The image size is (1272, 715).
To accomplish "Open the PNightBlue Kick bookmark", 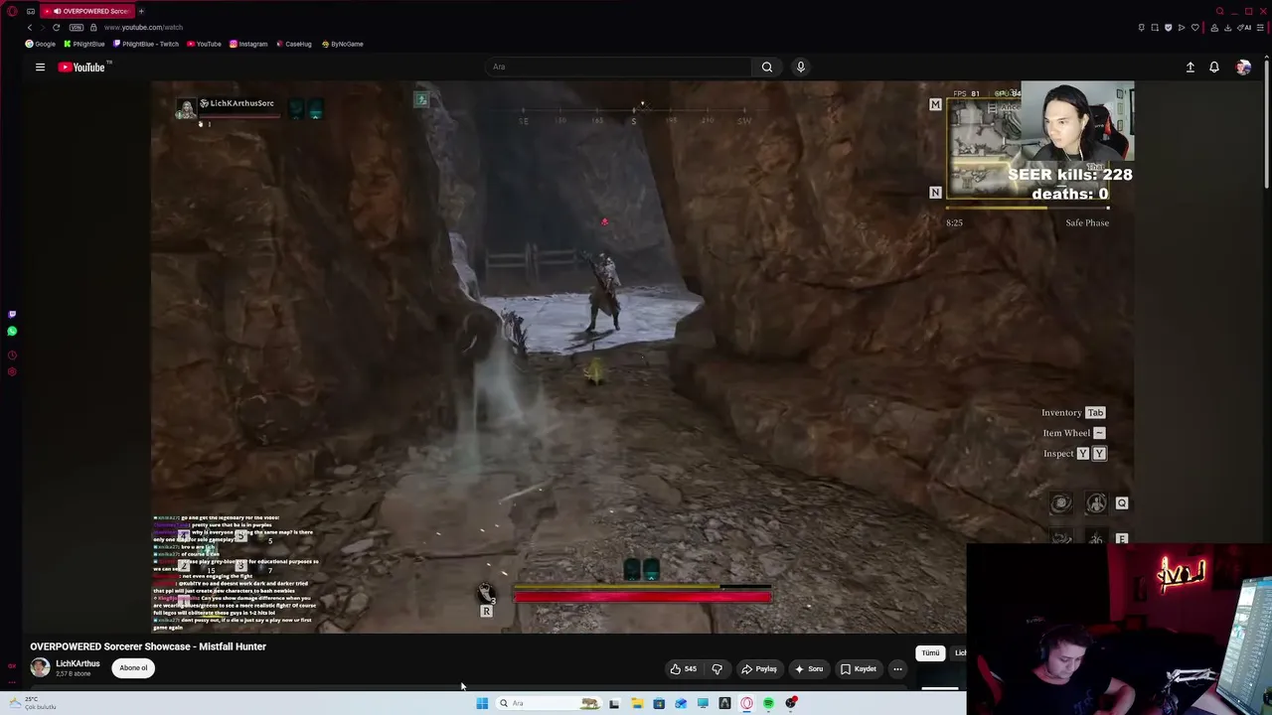I will pos(84,44).
